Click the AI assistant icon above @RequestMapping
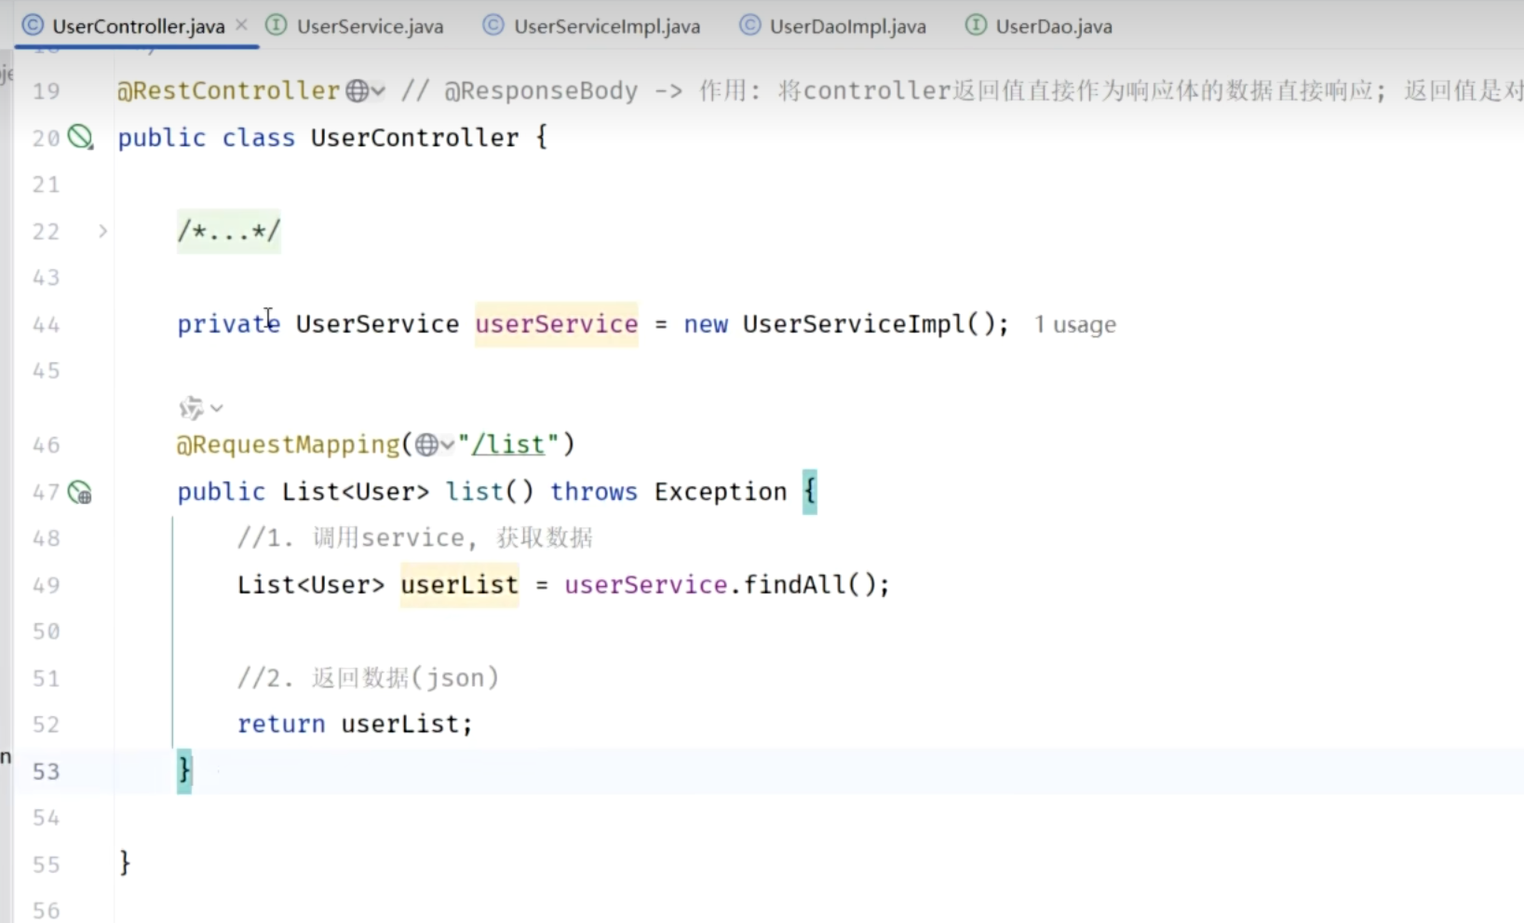Image resolution: width=1524 pixels, height=923 pixels. tap(191, 408)
